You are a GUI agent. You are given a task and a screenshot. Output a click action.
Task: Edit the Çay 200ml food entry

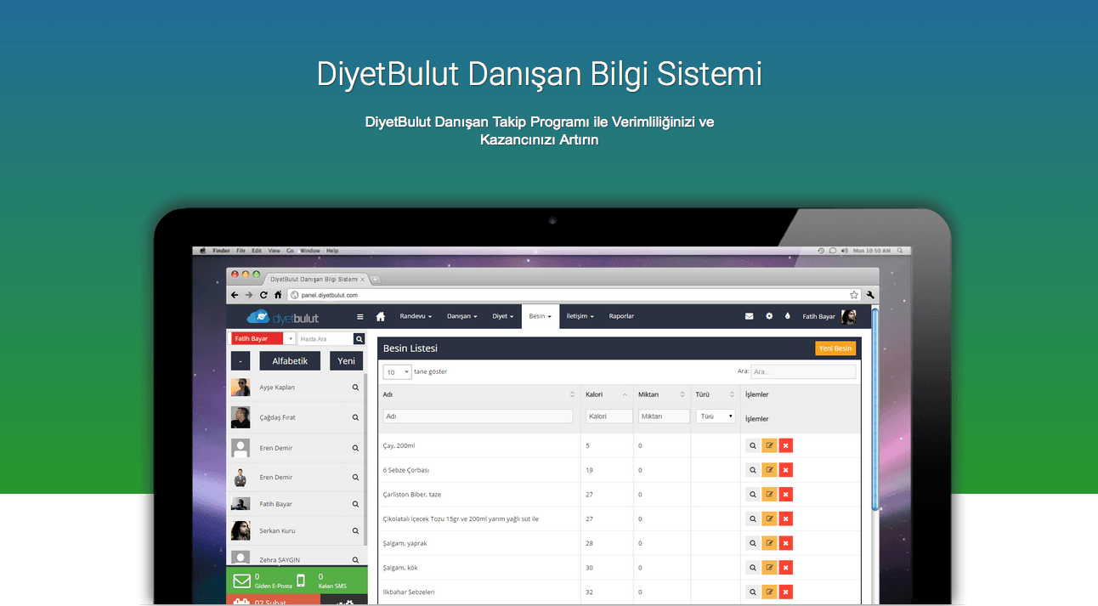click(x=768, y=445)
